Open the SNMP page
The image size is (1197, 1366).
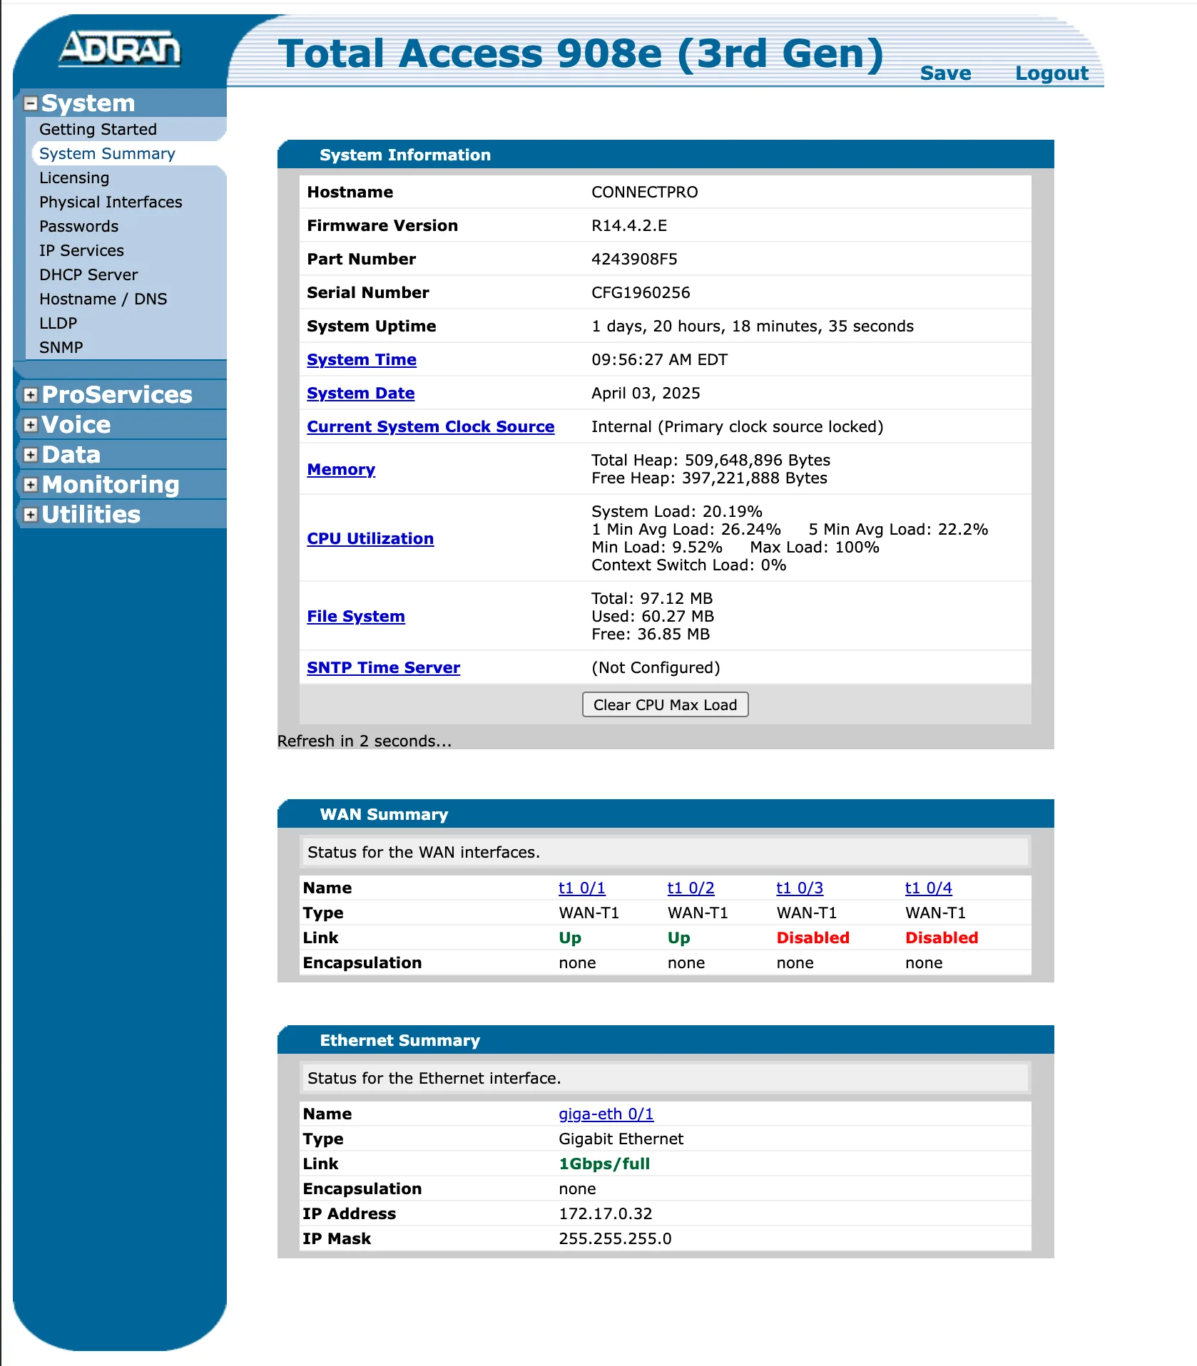(x=61, y=347)
